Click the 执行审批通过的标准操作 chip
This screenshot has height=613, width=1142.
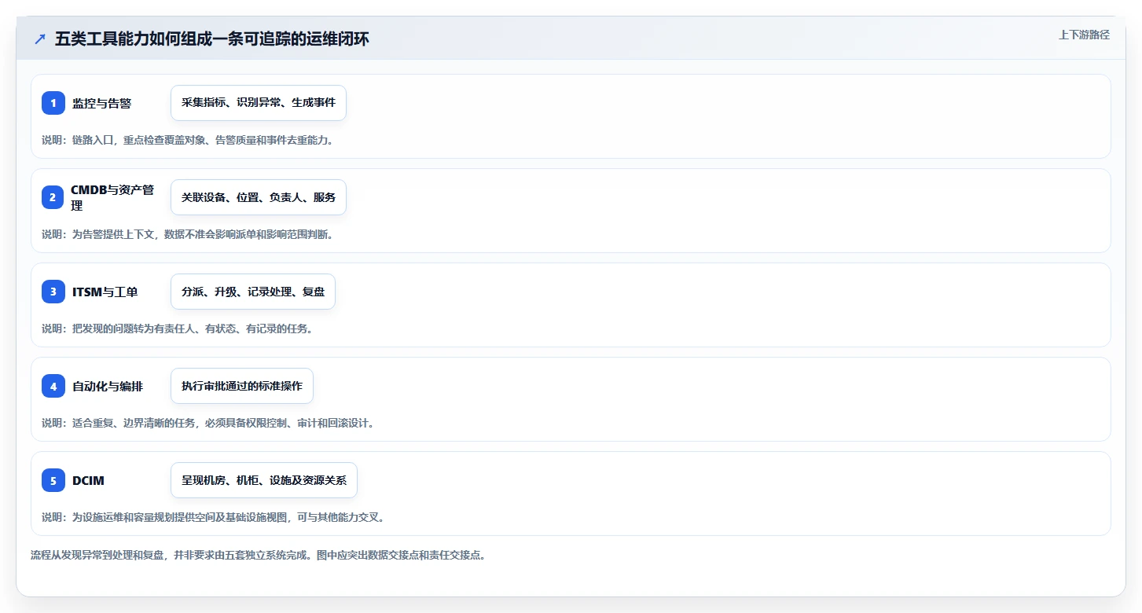click(242, 386)
